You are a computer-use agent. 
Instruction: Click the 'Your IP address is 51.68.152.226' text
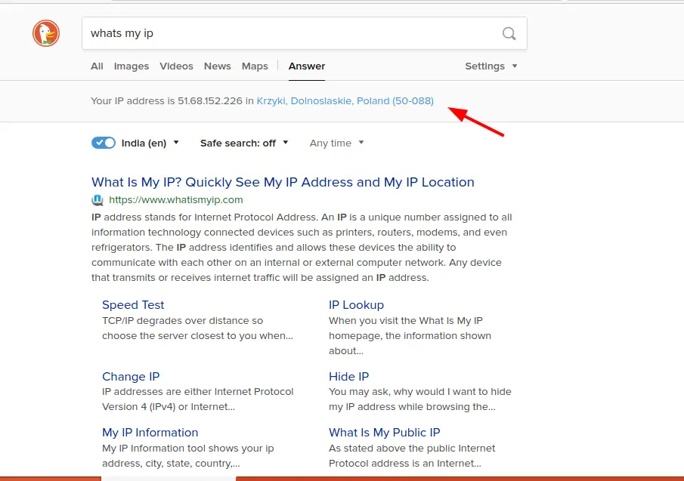pyautogui.click(x=166, y=101)
